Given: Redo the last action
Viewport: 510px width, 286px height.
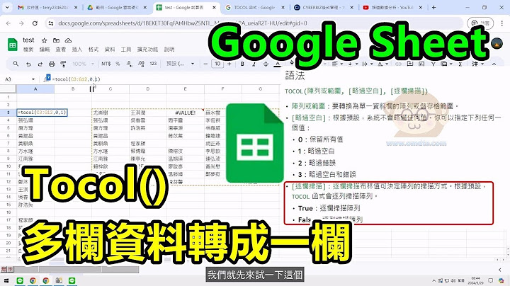Looking at the screenshot, I should (x=40, y=64).
